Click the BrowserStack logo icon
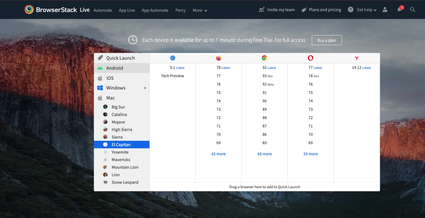Image resolution: width=425 pixels, height=218 pixels. click(29, 9)
